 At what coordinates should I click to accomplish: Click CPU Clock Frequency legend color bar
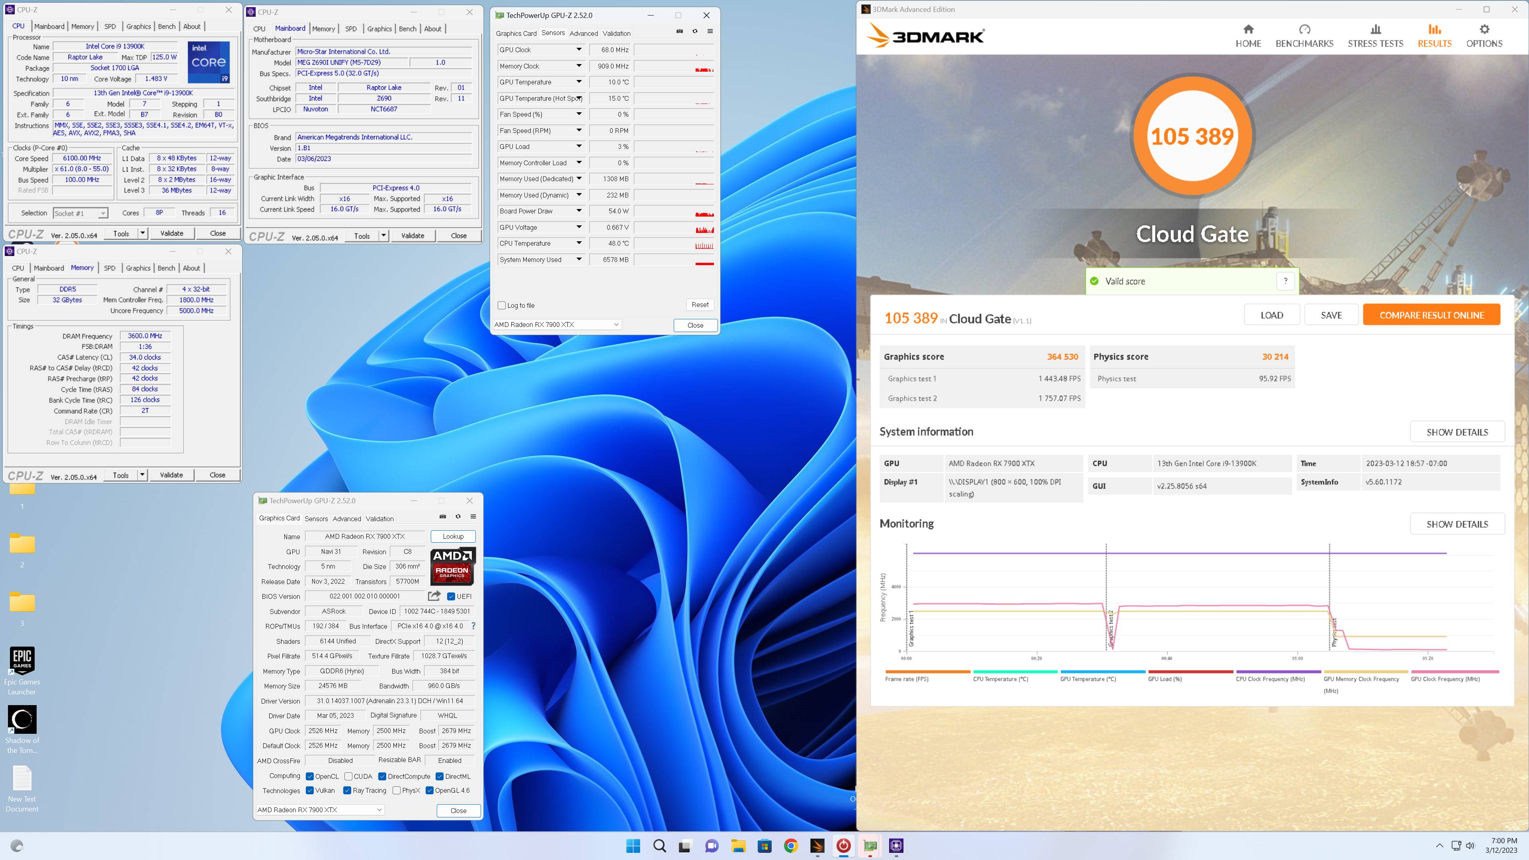click(x=1278, y=672)
